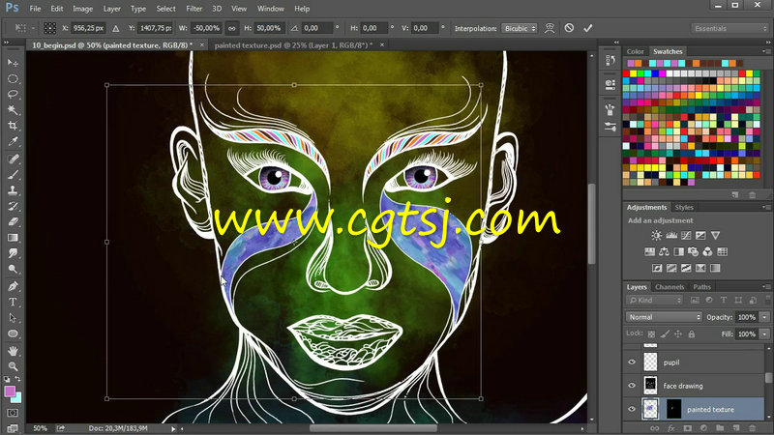Select the Eyedropper tool
This screenshot has height=435, width=774.
click(13, 141)
